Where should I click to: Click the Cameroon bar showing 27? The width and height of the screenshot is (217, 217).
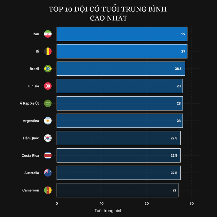117,190
